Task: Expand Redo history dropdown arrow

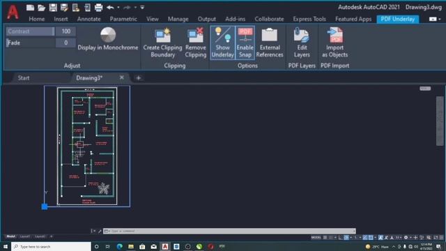Action: click(135, 8)
